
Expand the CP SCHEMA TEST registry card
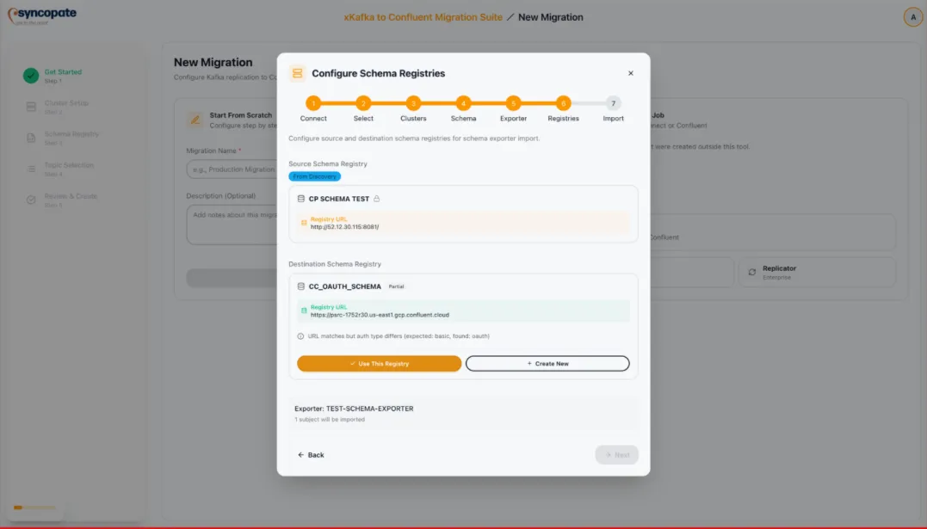pyautogui.click(x=463, y=198)
